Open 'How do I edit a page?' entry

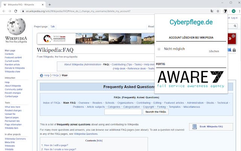[56, 145]
